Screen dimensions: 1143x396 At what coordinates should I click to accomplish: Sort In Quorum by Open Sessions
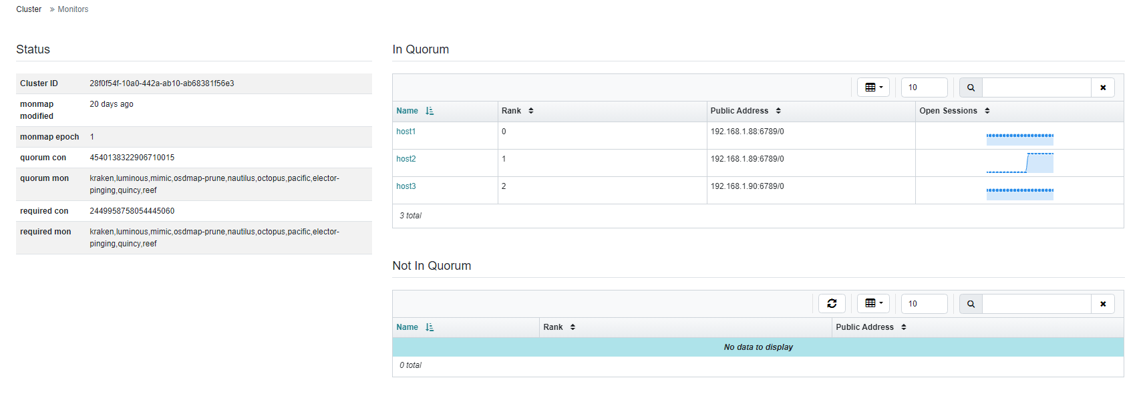(955, 111)
